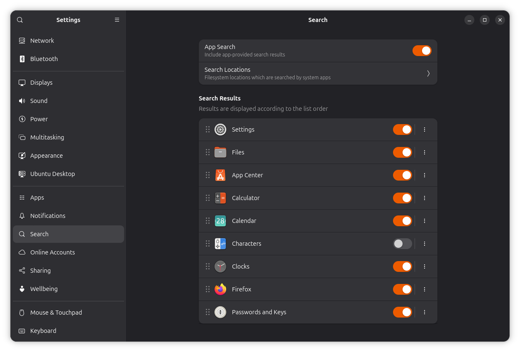Click the Appearance icon in sidebar
Viewport: 520px width, 352px height.
point(22,156)
